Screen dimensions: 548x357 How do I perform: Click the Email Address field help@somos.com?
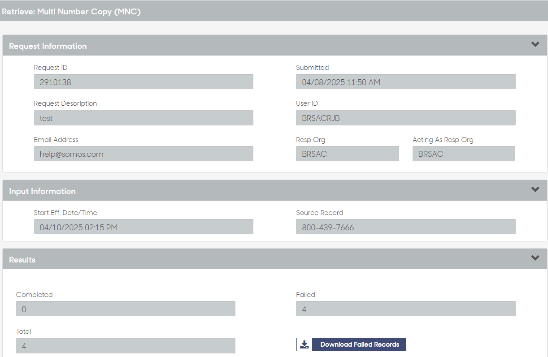point(144,154)
